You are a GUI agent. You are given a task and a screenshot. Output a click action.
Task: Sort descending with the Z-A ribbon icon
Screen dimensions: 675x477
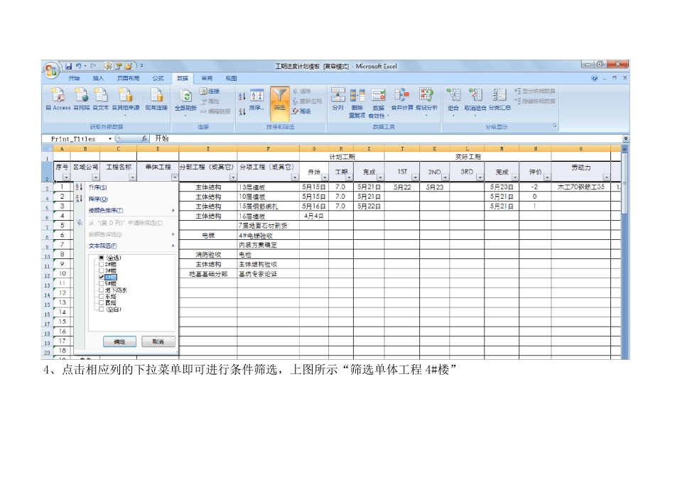click(x=242, y=111)
